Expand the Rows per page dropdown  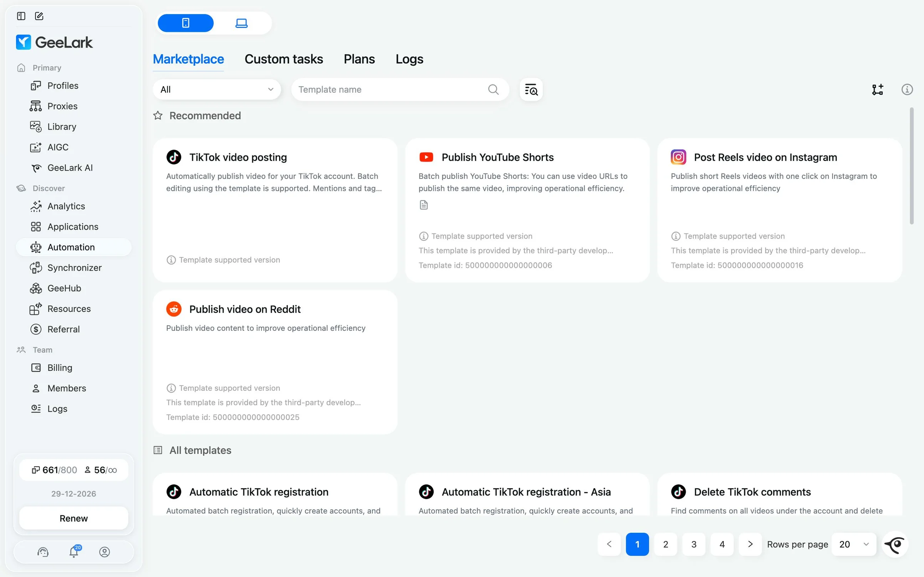pyautogui.click(x=854, y=544)
